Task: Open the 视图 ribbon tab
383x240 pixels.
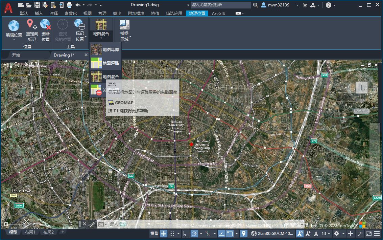Action: (x=87, y=13)
